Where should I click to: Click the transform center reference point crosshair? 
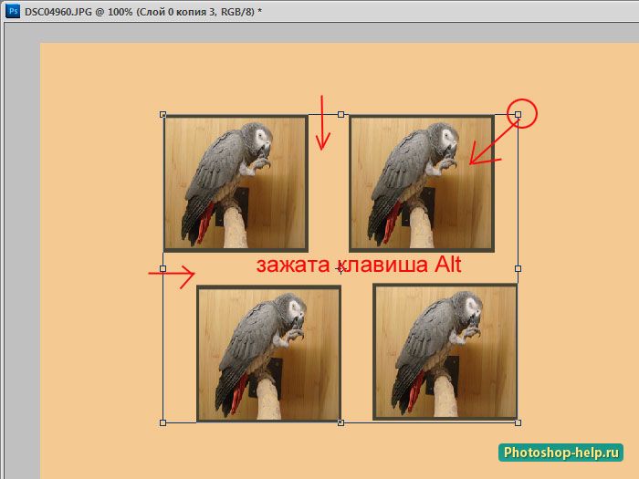point(340,269)
